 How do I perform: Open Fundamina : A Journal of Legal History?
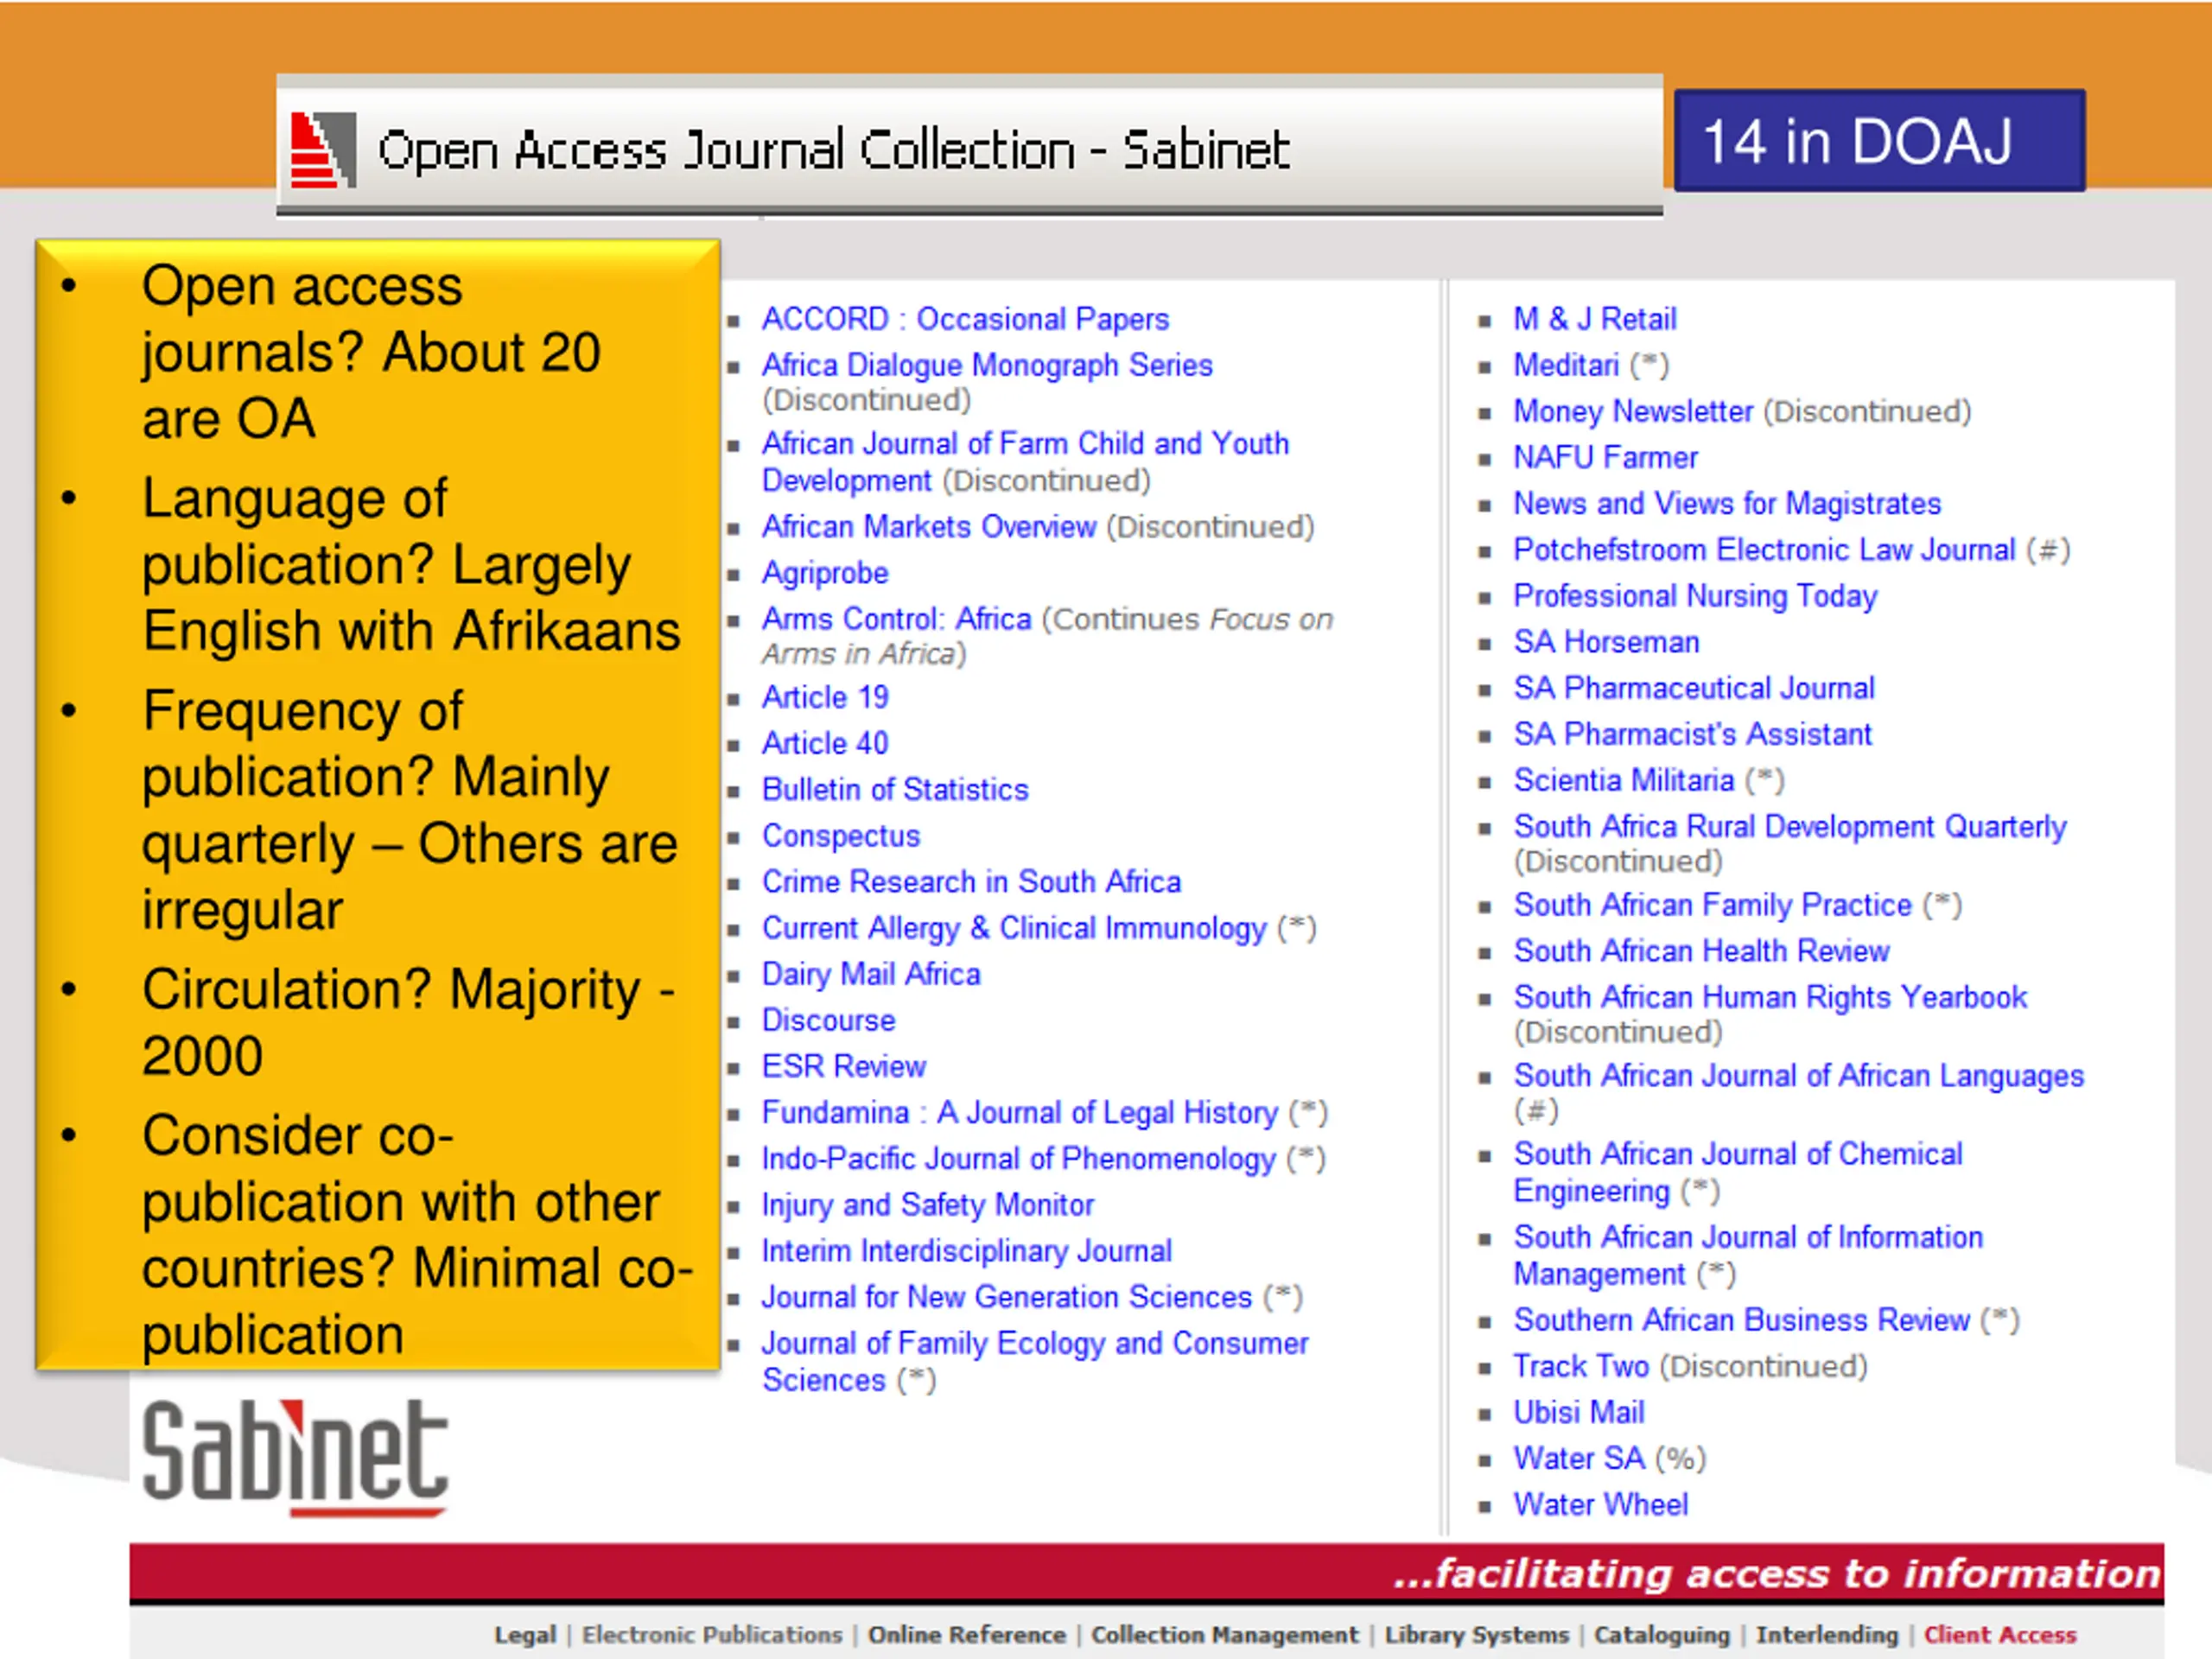[x=1020, y=1112]
